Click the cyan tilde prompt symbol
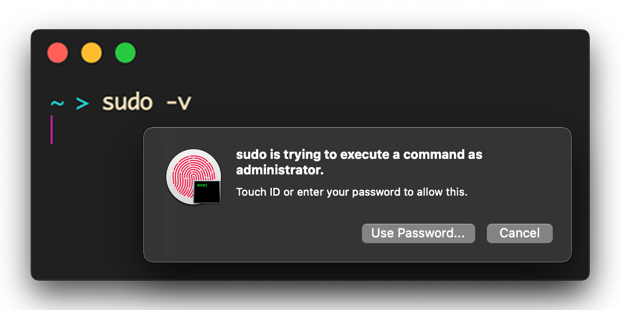621x310 pixels. pos(58,102)
